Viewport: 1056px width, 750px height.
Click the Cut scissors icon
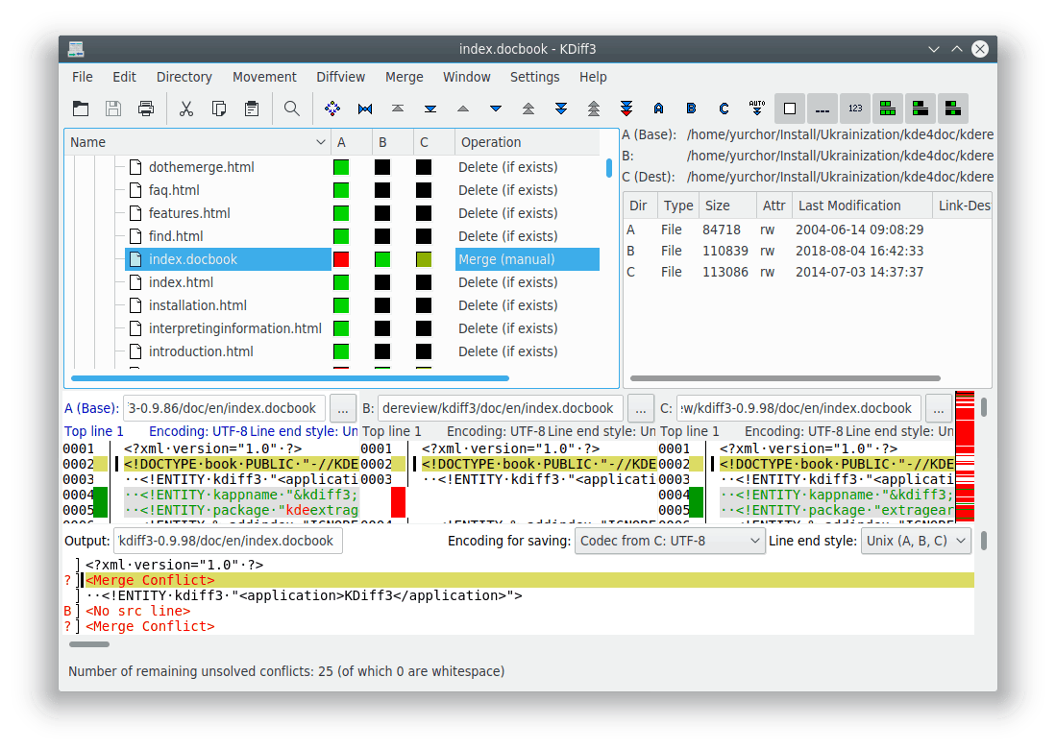pos(186,109)
